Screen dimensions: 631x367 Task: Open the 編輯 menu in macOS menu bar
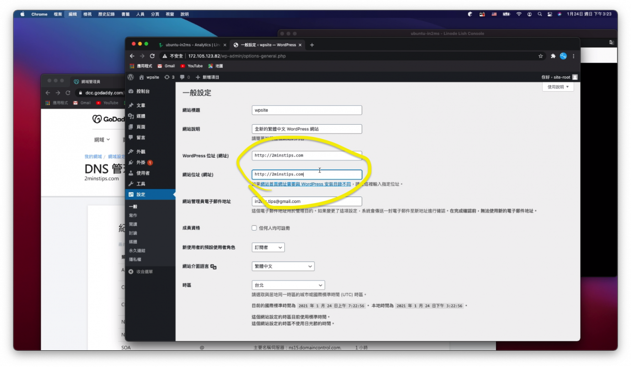point(72,14)
